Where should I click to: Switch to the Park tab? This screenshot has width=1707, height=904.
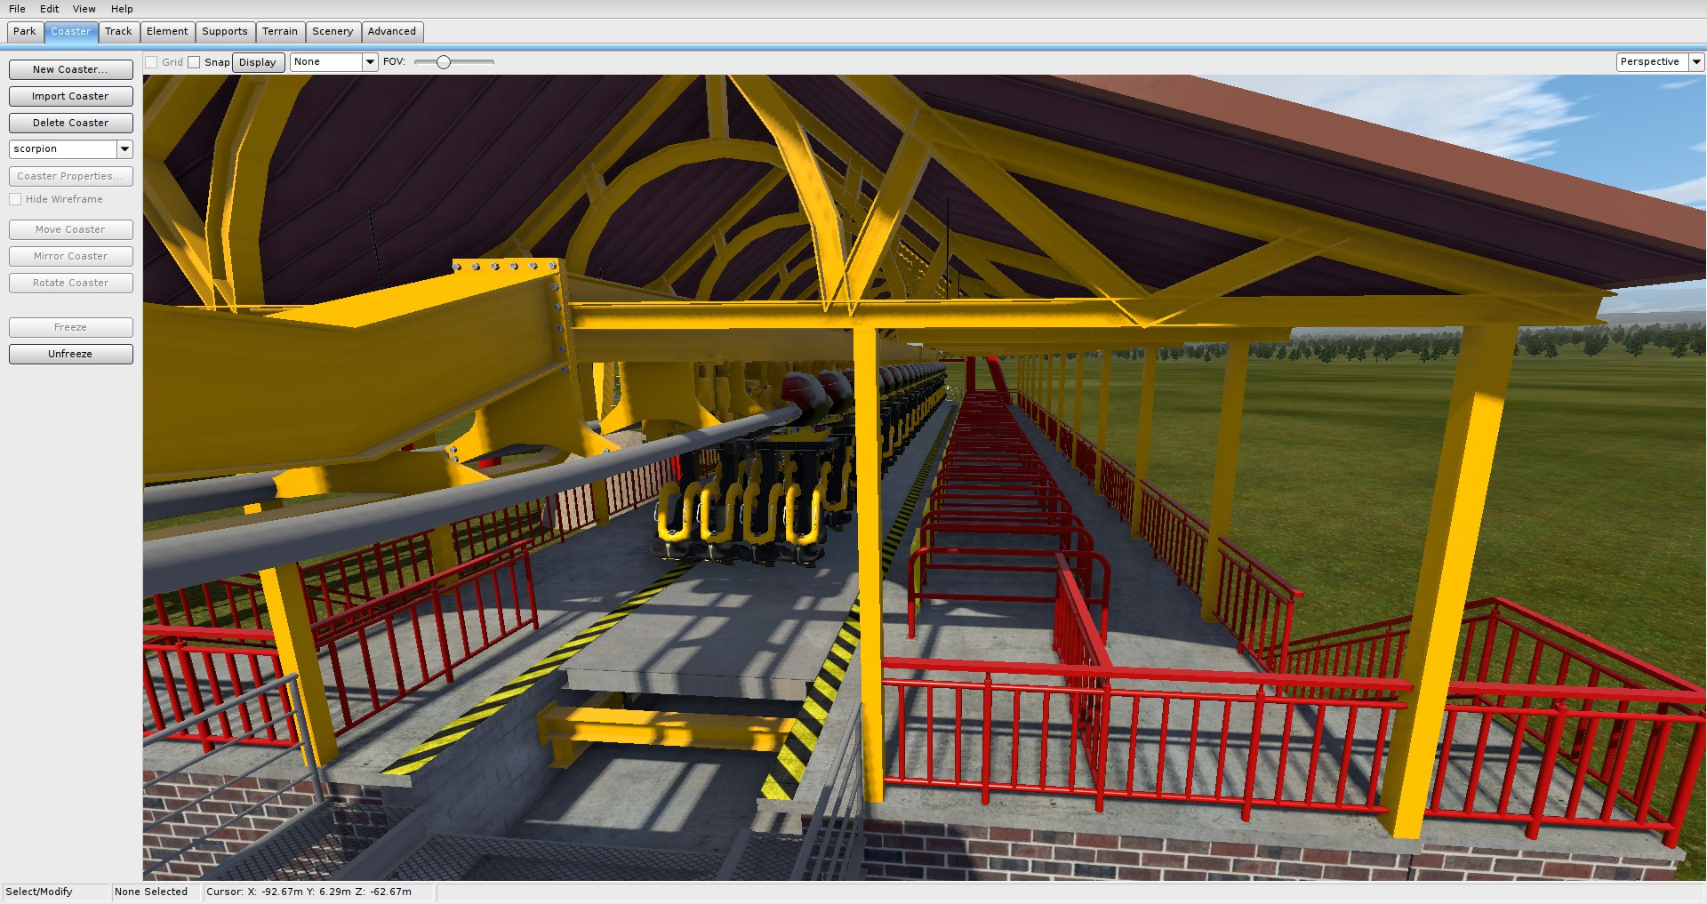point(25,31)
